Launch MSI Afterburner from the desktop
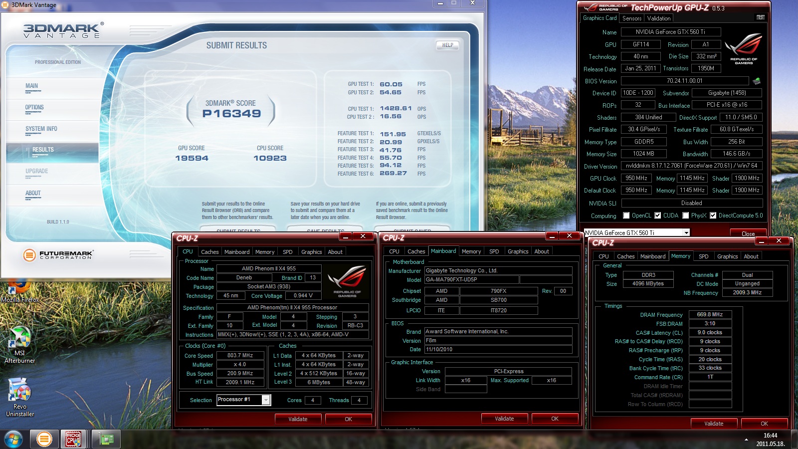This screenshot has height=449, width=798. [20, 345]
